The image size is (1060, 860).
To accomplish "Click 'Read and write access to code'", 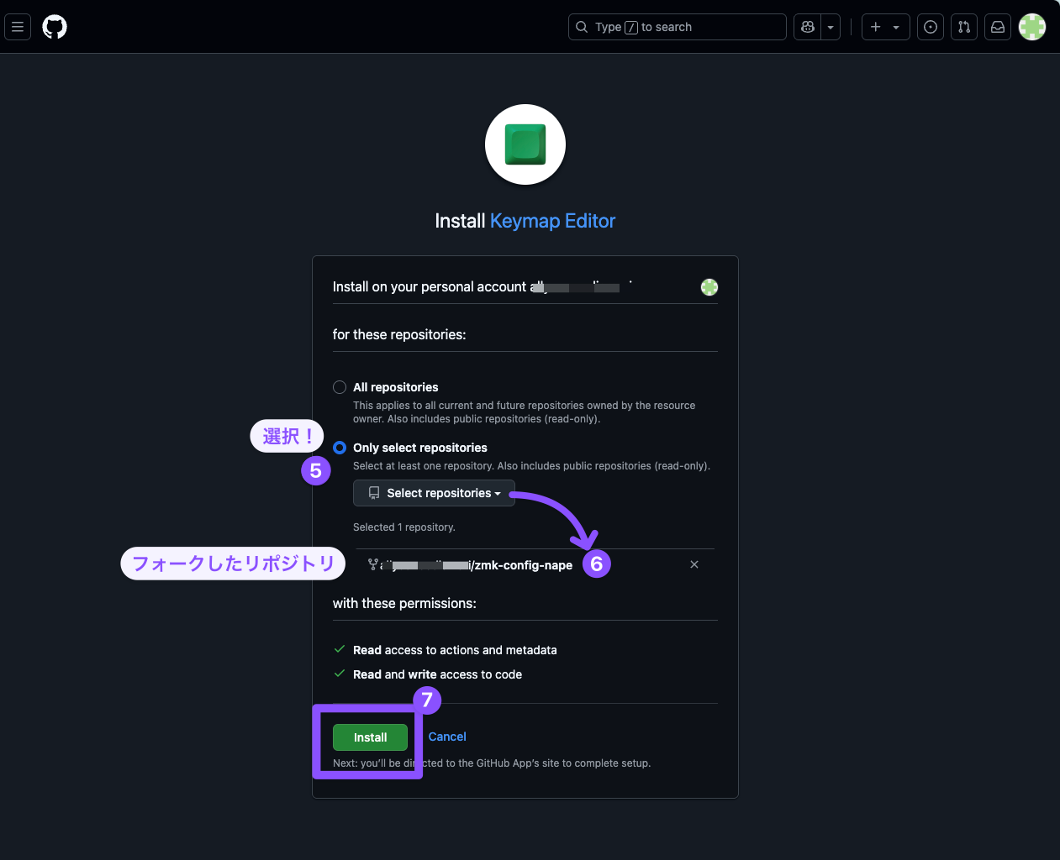I will pos(437,674).
